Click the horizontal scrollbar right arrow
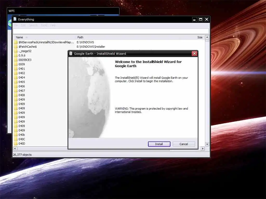This screenshot has width=266, height=199. point(203,148)
